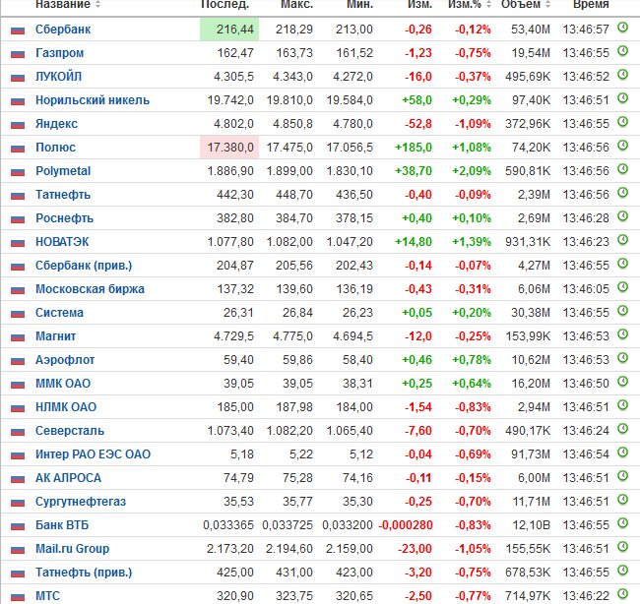Click the Russian flag icon beside НЛМК ОАО
Viewport: 640px width, 604px height.
tap(18, 408)
